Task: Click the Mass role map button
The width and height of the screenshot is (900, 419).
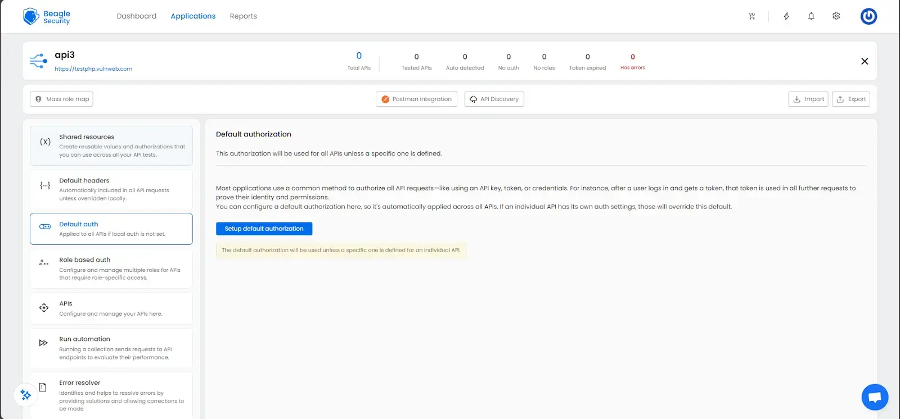Action: [x=61, y=99]
